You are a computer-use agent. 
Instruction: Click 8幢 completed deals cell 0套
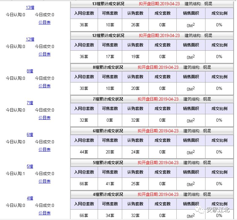tap(163, 88)
